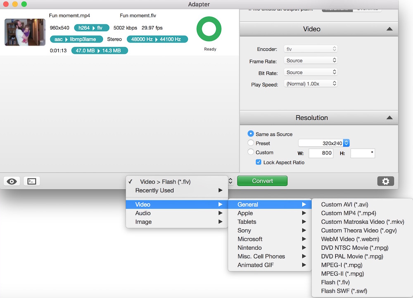This screenshot has height=298, width=413.
Task: Open the terminal log icon
Action: coord(32,181)
